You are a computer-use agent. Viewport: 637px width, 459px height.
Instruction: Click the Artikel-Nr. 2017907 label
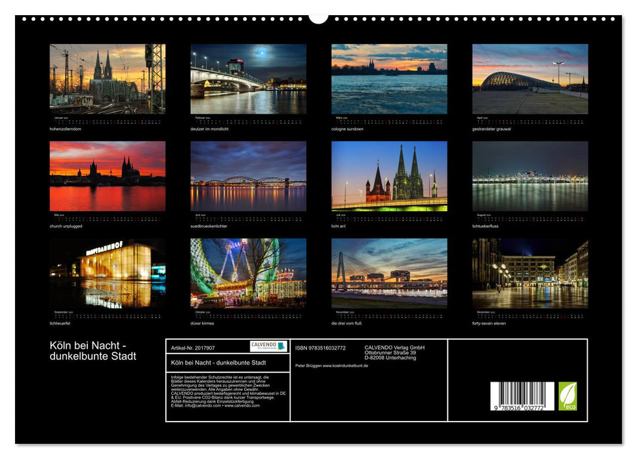[194, 348]
